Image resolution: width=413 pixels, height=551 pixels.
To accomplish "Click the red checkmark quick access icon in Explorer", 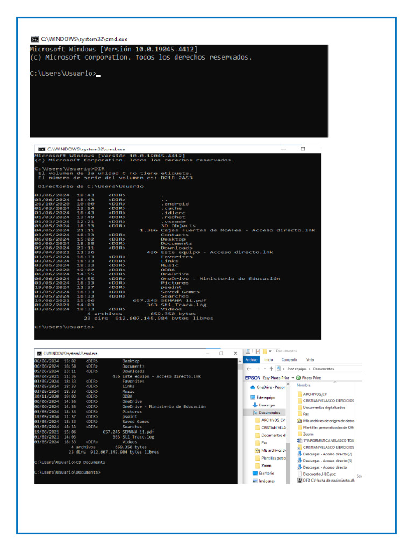I will 258,351.
